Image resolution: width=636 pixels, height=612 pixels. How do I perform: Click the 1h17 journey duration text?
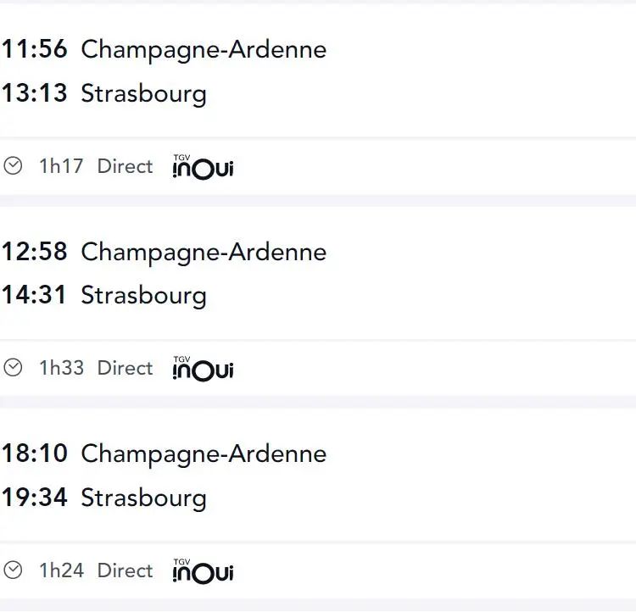coord(61,166)
